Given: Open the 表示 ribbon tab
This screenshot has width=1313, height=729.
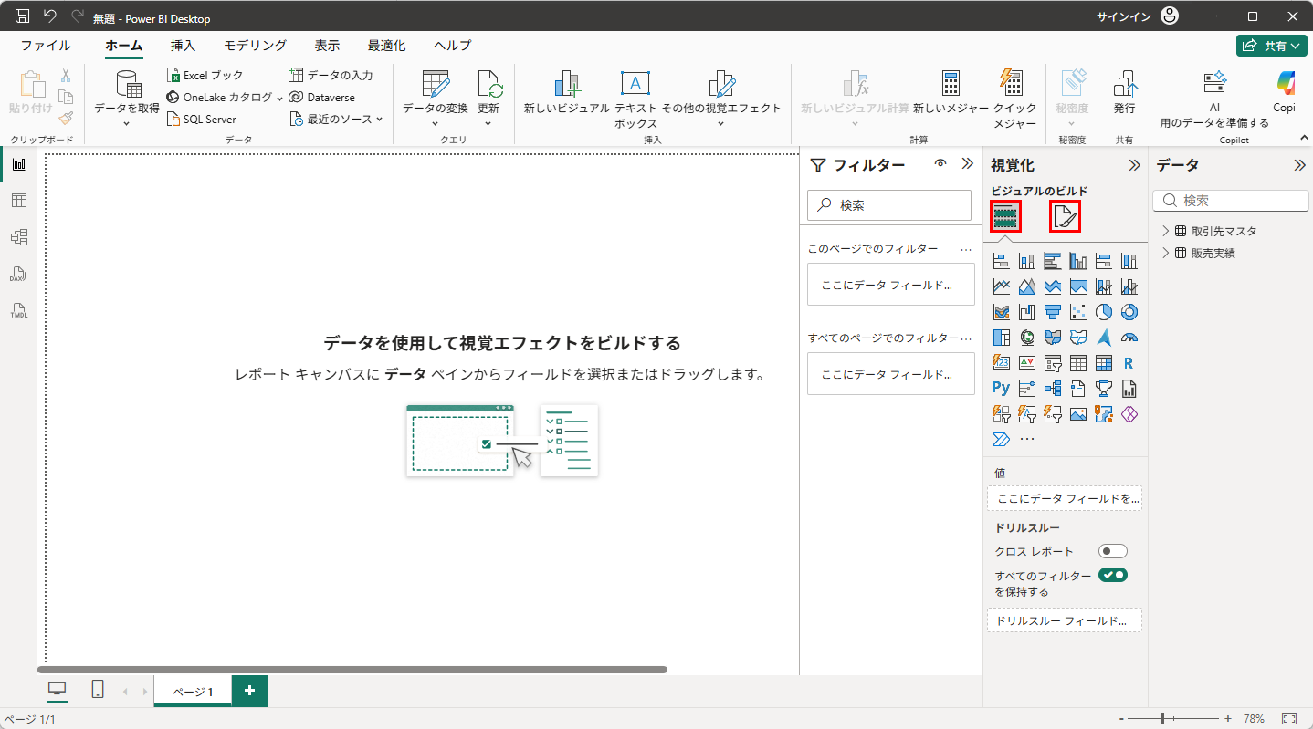Looking at the screenshot, I should [327, 46].
